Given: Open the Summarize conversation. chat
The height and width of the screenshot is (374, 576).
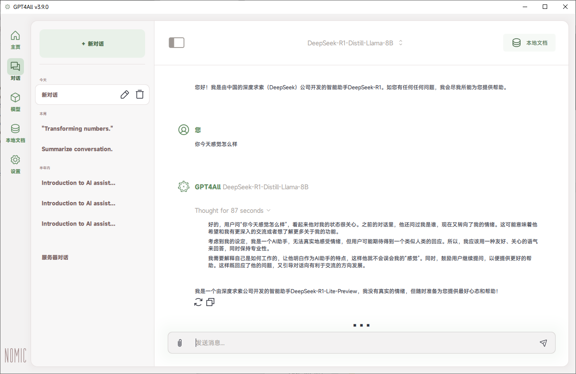Looking at the screenshot, I should click(77, 149).
